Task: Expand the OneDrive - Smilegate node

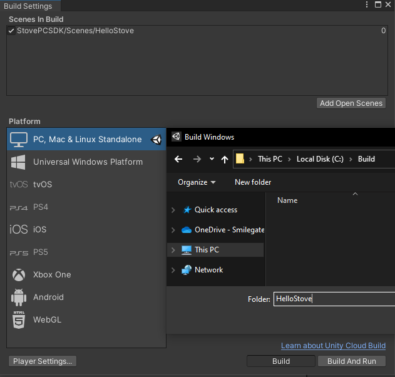Action: click(173, 230)
